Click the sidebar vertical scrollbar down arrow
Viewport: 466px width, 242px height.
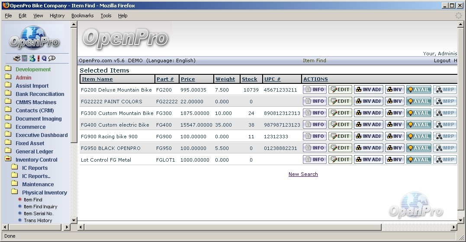pos(74,220)
